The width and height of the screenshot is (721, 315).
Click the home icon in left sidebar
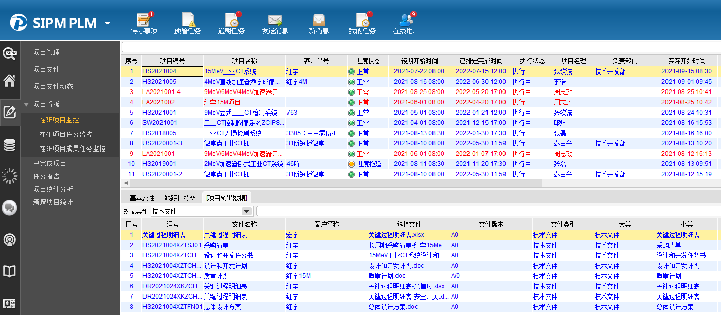[x=10, y=81]
